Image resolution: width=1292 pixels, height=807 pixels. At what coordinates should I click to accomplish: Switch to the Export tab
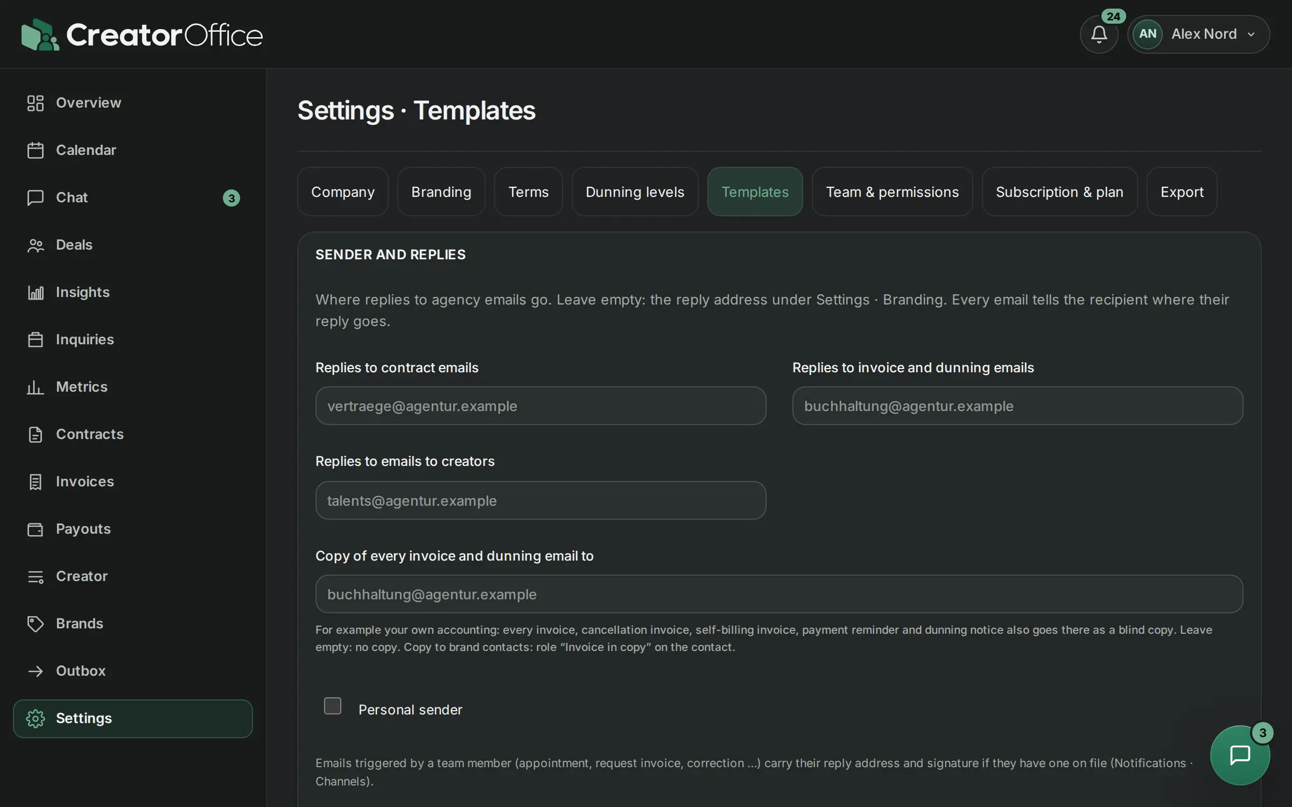(x=1182, y=192)
